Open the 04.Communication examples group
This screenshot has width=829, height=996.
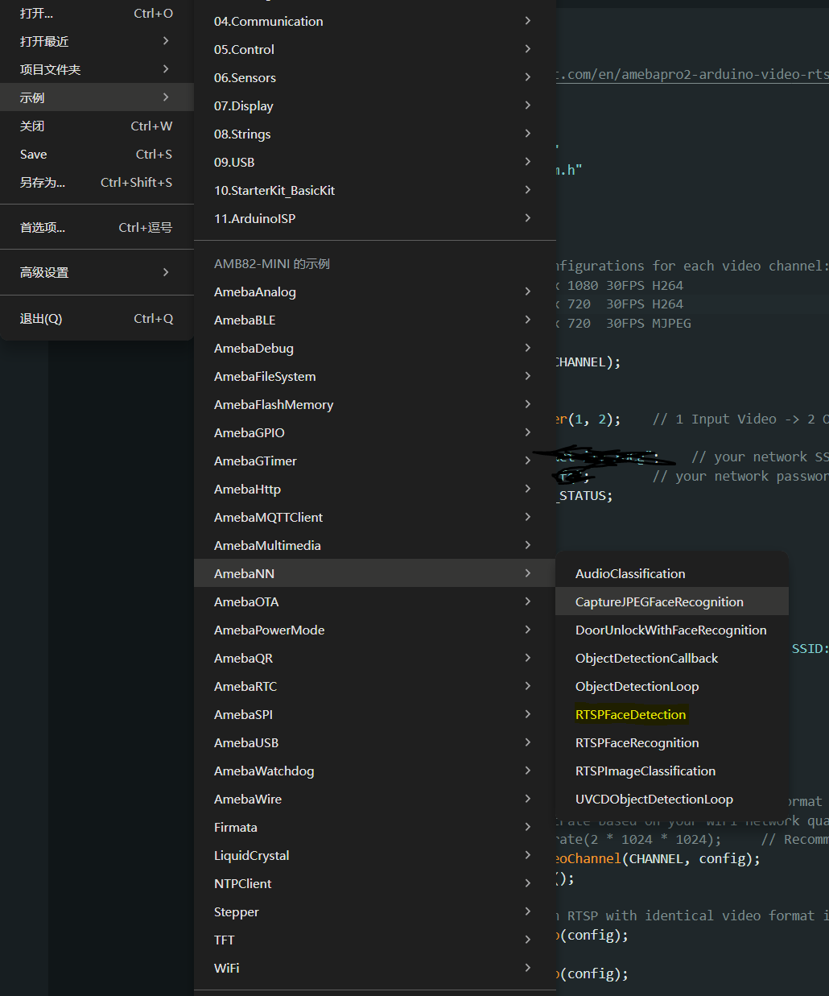pyautogui.click(x=375, y=21)
